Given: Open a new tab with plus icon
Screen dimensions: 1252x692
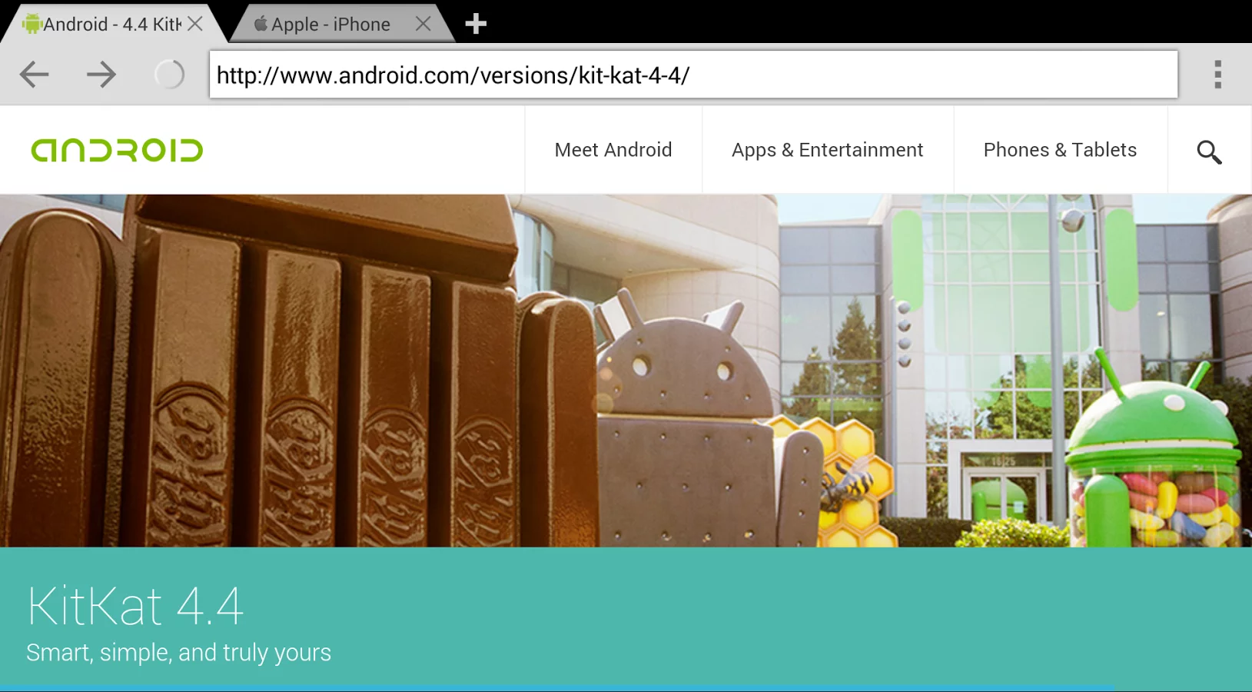Looking at the screenshot, I should point(476,24).
